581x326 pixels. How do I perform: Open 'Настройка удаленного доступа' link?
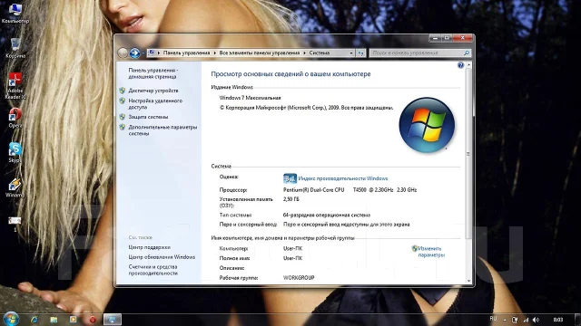tap(155, 104)
